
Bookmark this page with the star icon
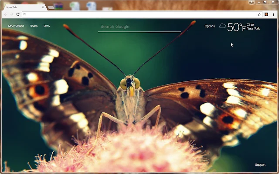point(259,14)
